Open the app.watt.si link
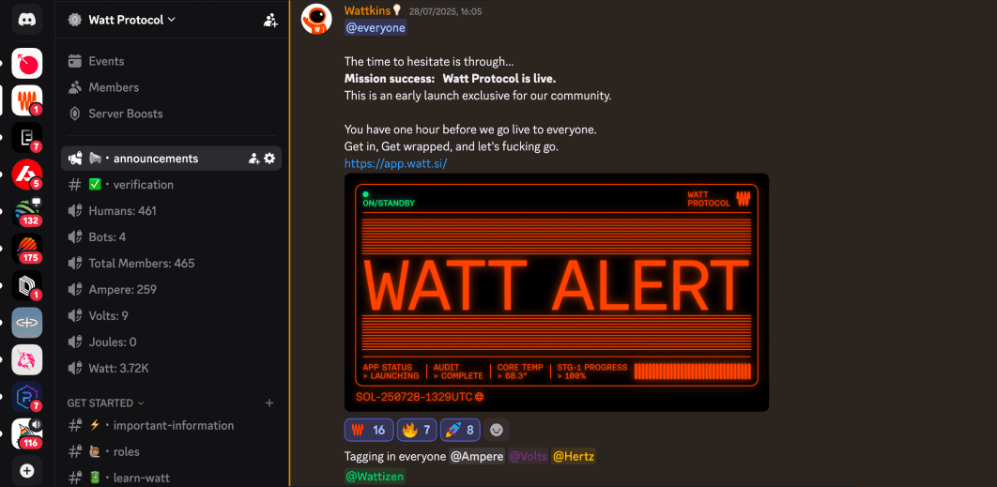 click(x=395, y=162)
